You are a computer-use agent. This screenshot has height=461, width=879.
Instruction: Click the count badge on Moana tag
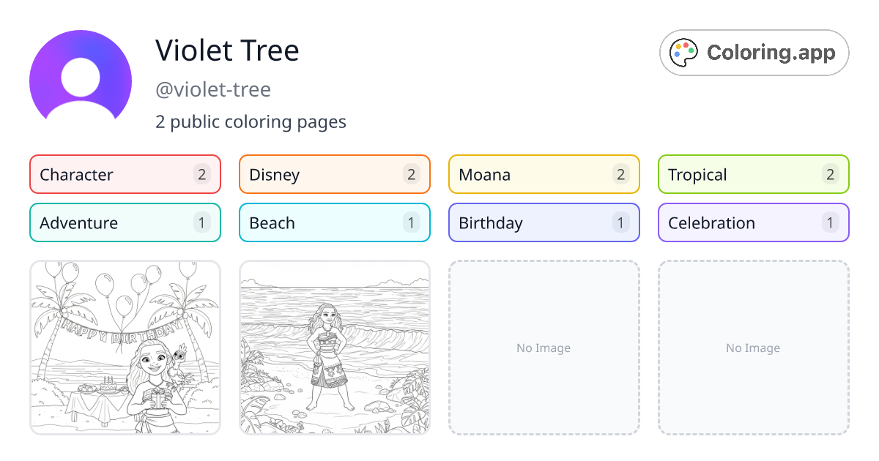pyautogui.click(x=620, y=174)
